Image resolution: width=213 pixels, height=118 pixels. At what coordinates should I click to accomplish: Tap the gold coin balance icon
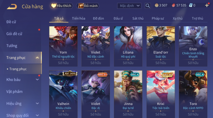click(x=156, y=6)
